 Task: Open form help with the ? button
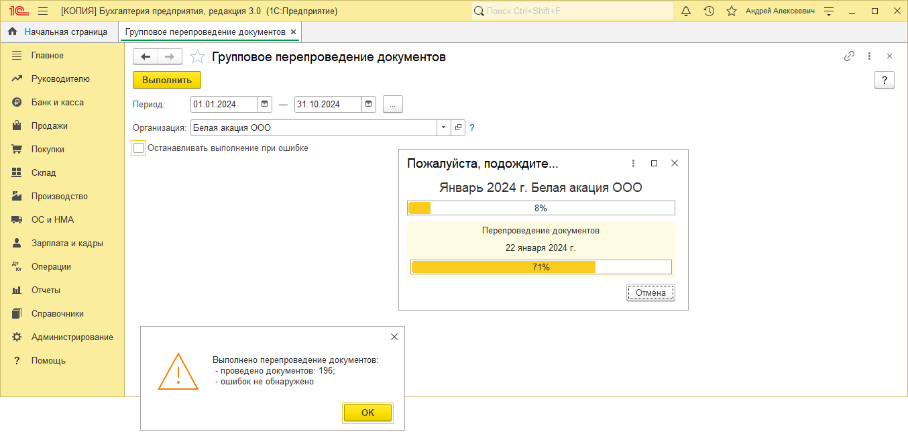pos(885,80)
